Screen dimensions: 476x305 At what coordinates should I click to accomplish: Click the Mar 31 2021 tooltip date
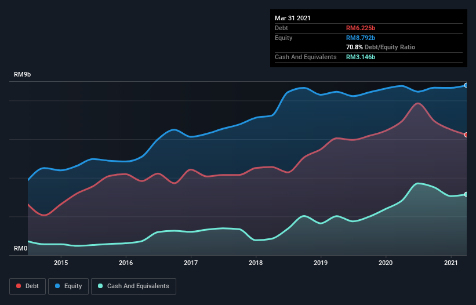pos(293,18)
